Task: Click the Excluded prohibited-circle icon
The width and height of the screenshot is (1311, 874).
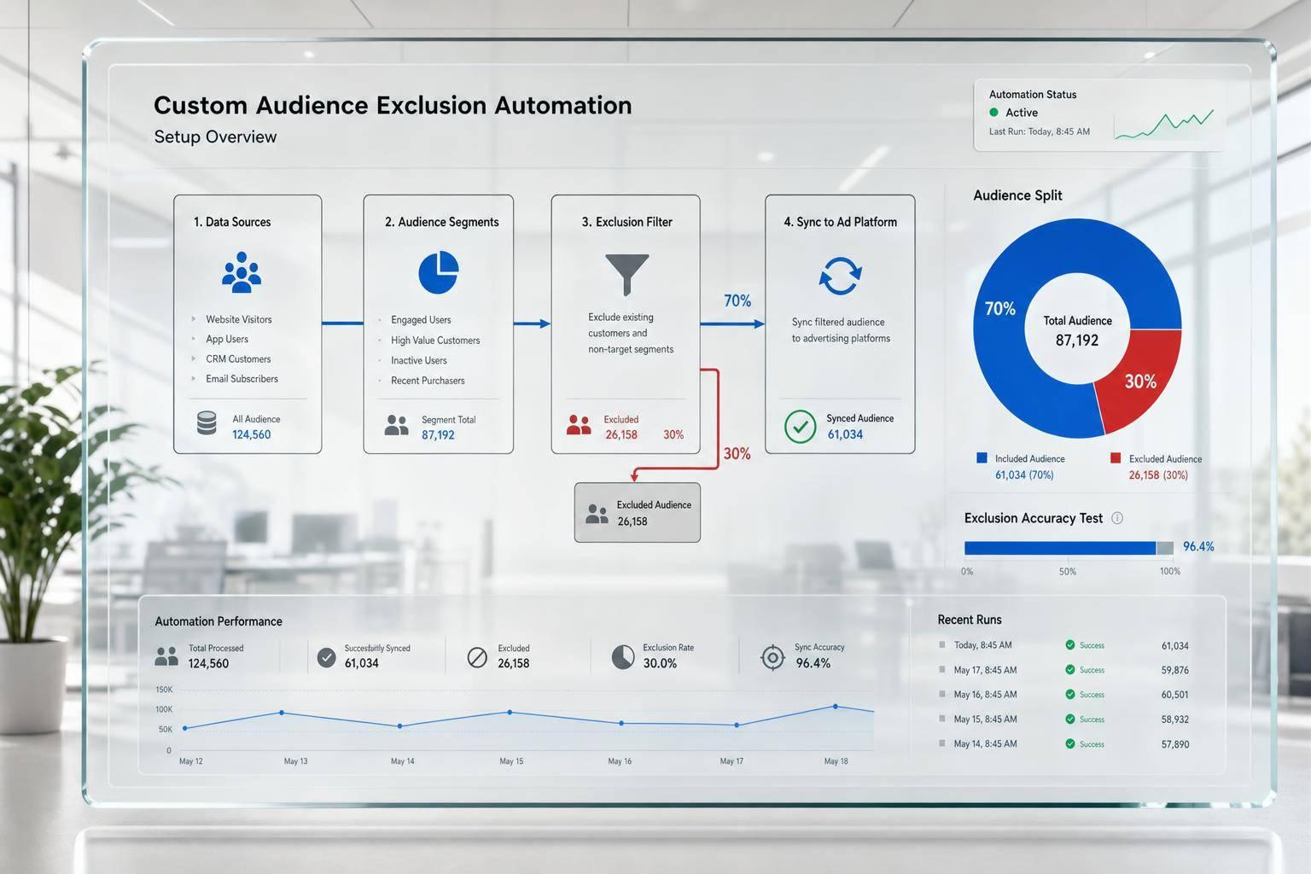Action: [x=477, y=657]
